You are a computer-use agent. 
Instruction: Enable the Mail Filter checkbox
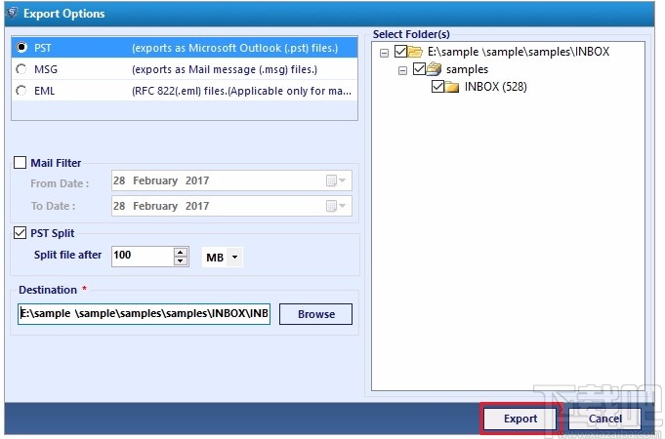click(20, 162)
